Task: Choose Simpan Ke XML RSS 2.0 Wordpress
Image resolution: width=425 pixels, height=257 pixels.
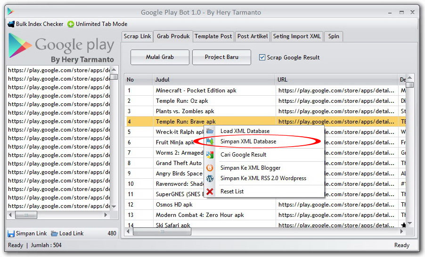Action: click(264, 178)
